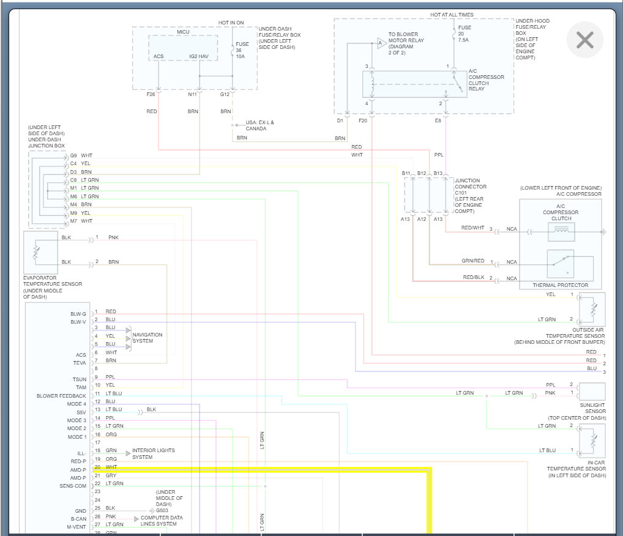Click the A/C COMPRESSOR CLUTCH RELAY label

click(487, 80)
